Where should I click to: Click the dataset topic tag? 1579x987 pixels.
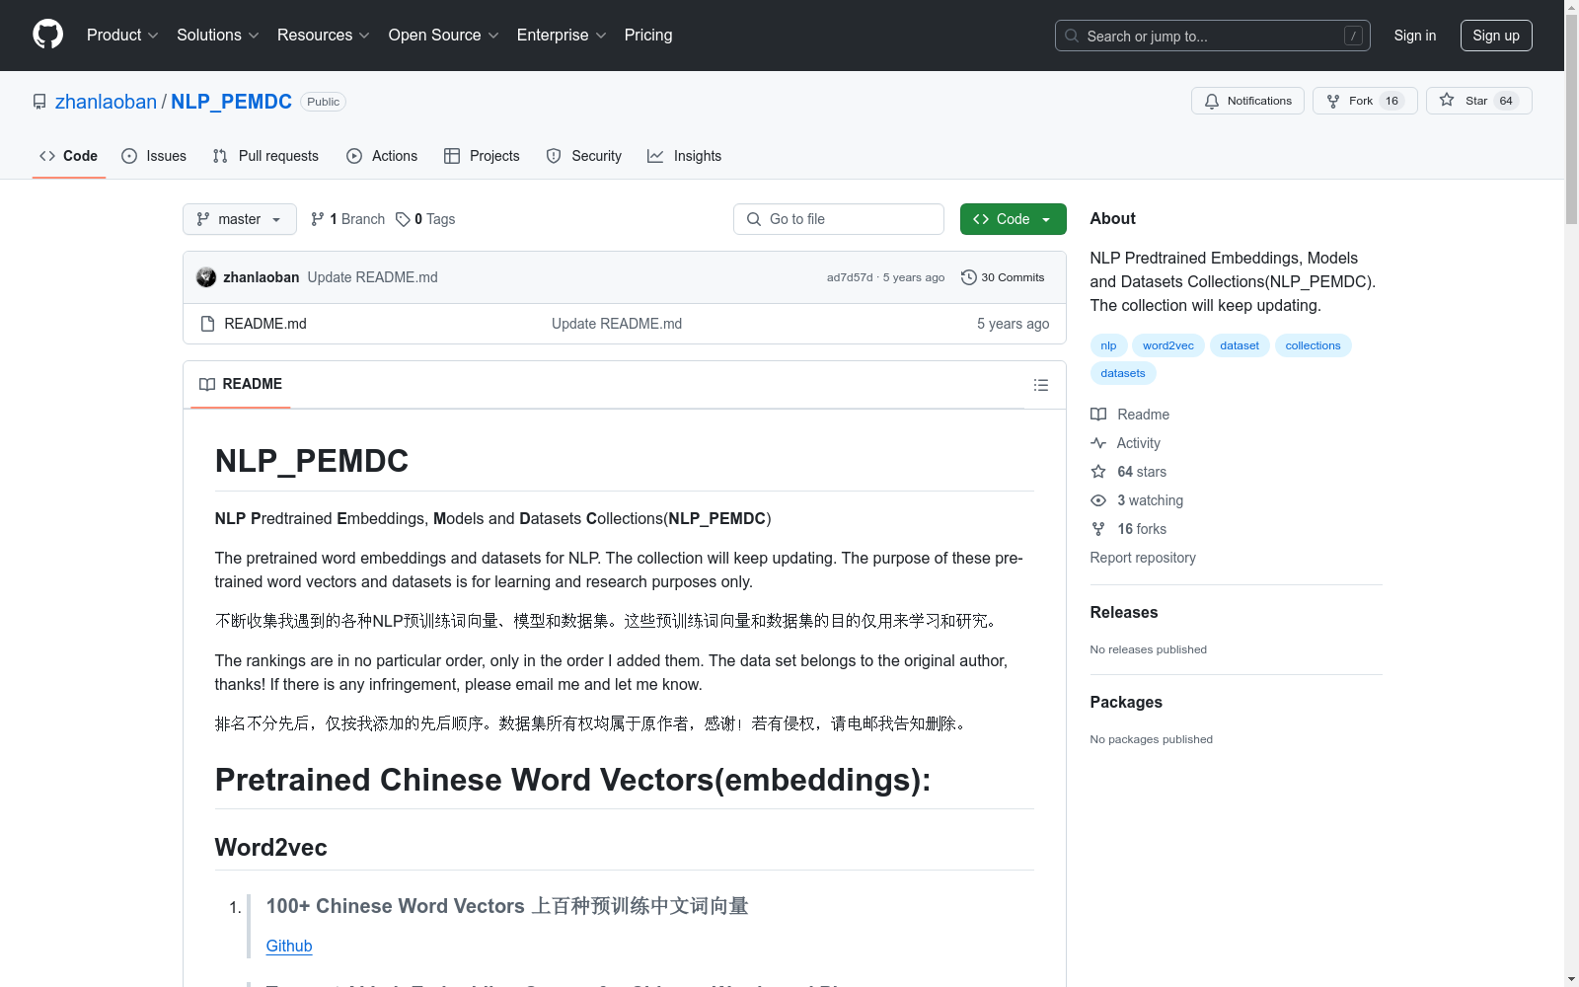click(x=1240, y=345)
